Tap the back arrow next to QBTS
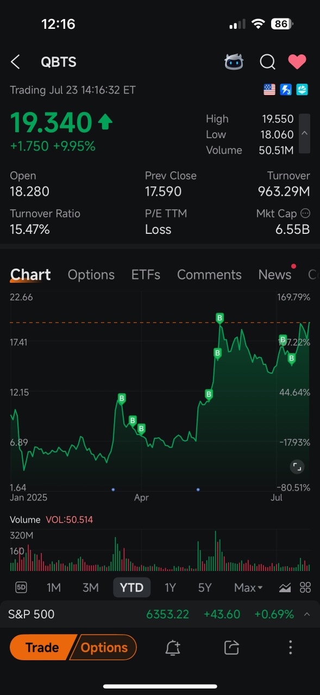 [x=15, y=62]
